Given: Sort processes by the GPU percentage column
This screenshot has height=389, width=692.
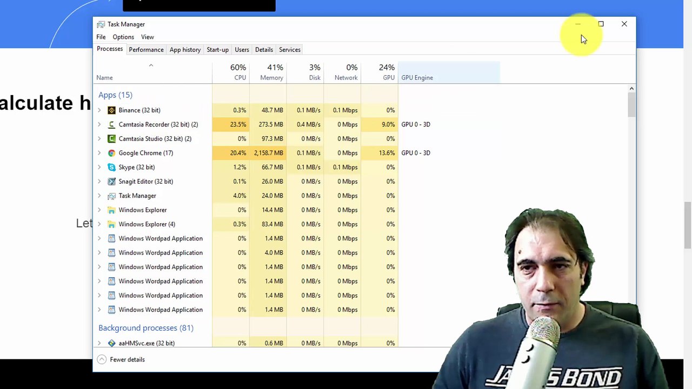Looking at the screenshot, I should coord(379,72).
